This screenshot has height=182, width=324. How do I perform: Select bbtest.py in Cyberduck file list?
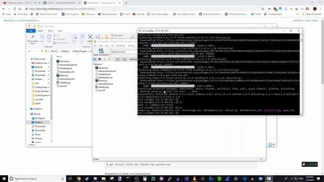point(101,81)
